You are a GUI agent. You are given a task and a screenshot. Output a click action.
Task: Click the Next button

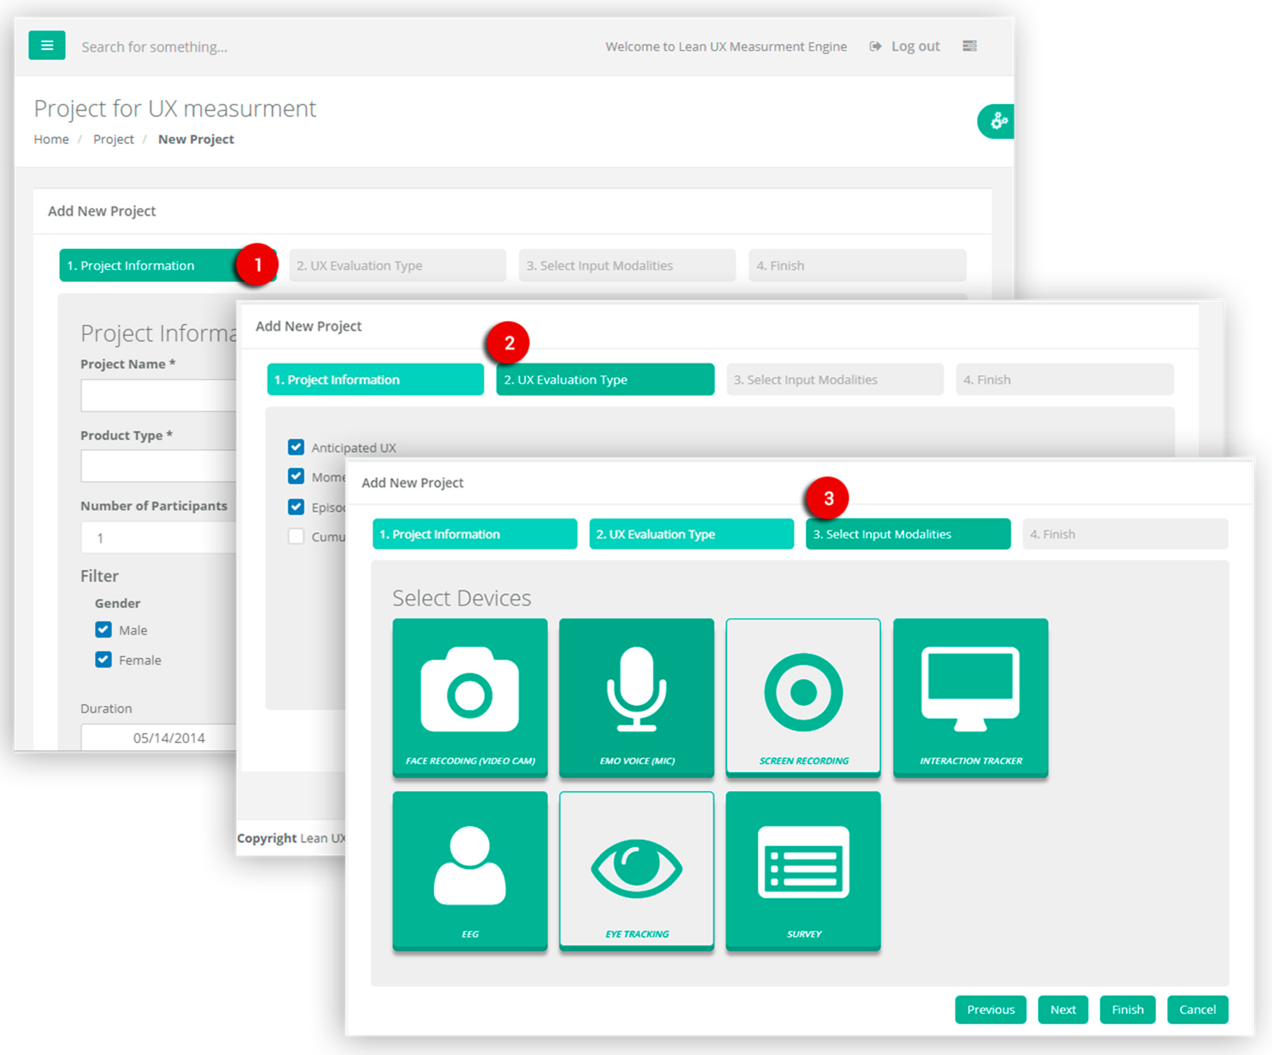coord(1062,1010)
